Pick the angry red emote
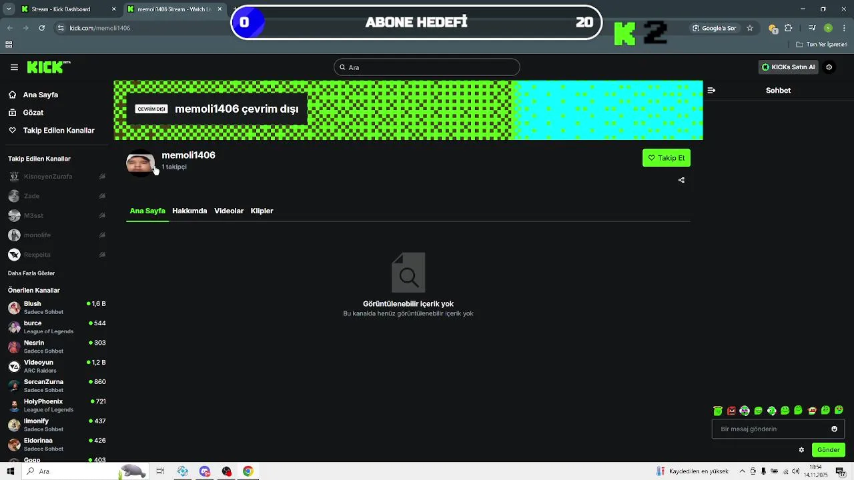Viewport: 854px width, 480px height. coord(731,411)
